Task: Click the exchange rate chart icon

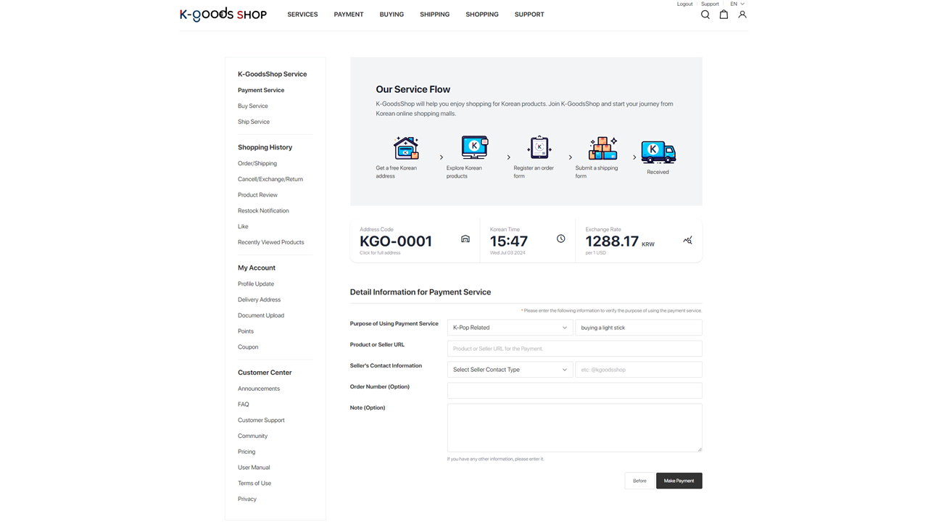Action: 687,240
